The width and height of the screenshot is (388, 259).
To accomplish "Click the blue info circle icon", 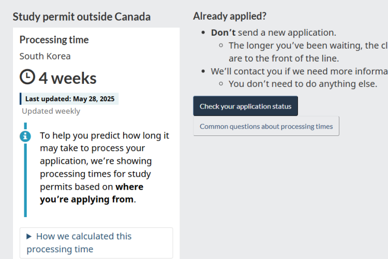I will pos(25,136).
